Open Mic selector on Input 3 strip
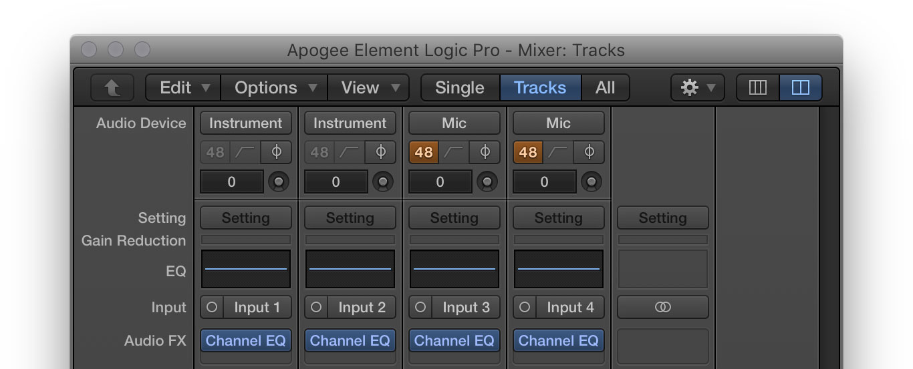Image resolution: width=913 pixels, height=369 pixels. tap(454, 123)
